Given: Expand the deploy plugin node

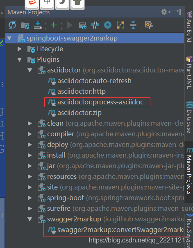Looking at the screenshot, I should click(x=30, y=144).
